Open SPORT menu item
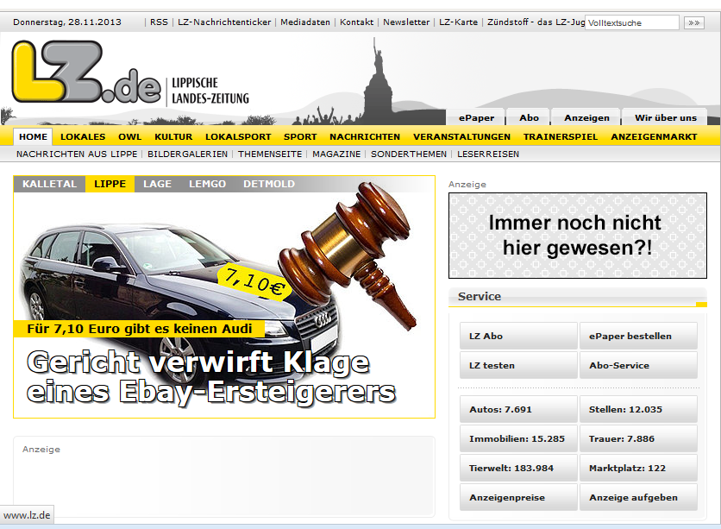 pyautogui.click(x=300, y=136)
